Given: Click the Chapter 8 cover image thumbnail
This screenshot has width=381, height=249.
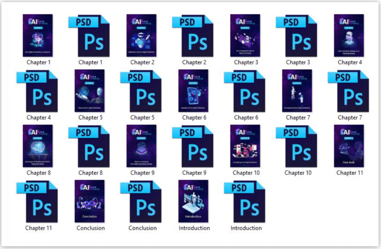Looking at the screenshot, I should (x=38, y=146).
